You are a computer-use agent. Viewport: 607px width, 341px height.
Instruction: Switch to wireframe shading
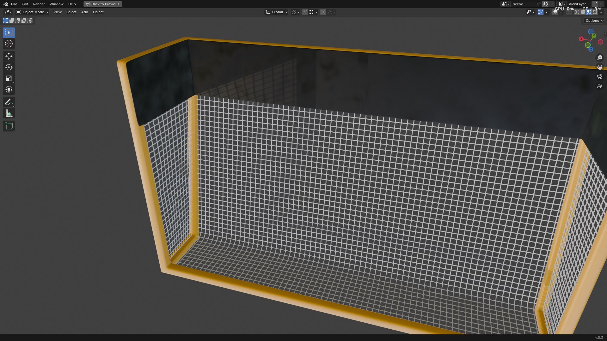577,12
